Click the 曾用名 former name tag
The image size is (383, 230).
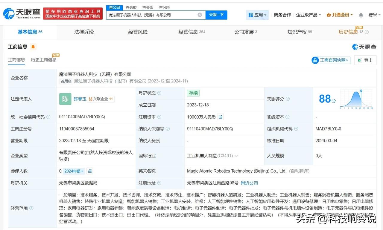66,81
